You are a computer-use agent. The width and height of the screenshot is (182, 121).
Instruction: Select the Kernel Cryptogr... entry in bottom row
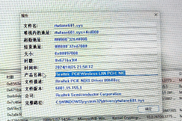pyautogui.click(x=127, y=118)
